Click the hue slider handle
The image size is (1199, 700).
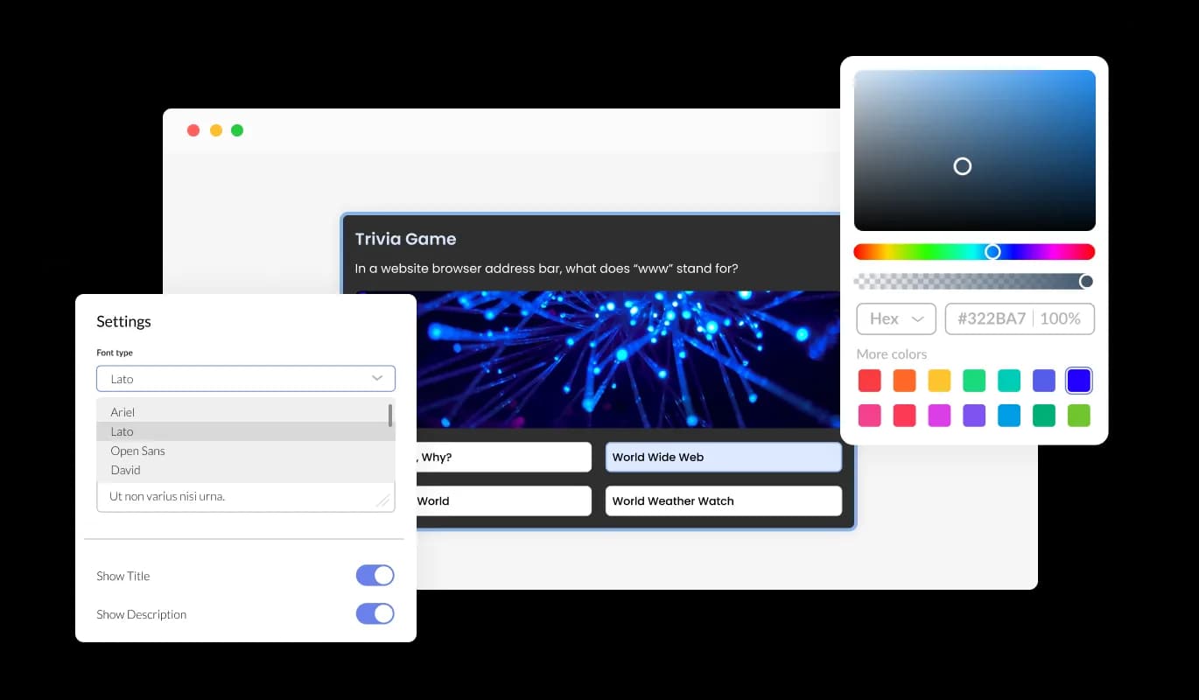[993, 251]
